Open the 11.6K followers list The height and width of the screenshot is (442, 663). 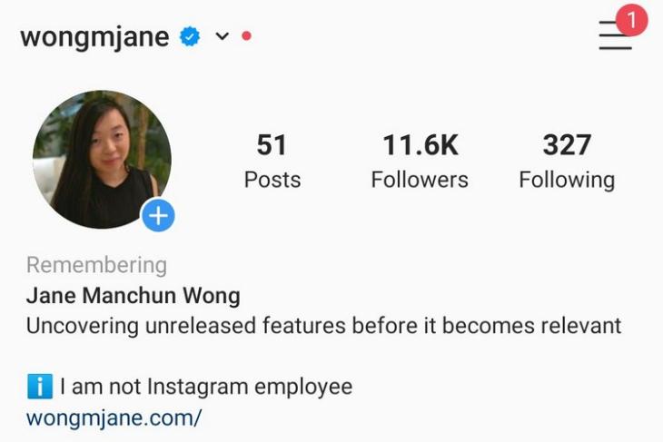point(421,145)
